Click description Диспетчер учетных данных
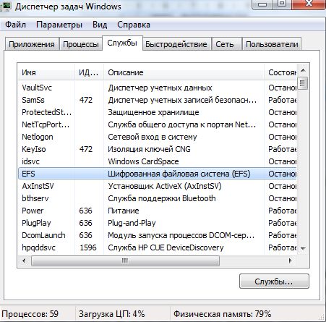 [x=160, y=88]
